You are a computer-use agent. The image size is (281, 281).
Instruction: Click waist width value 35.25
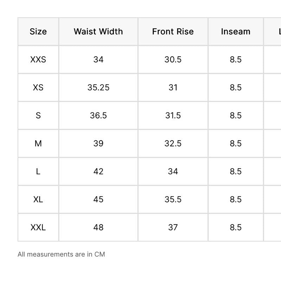pyautogui.click(x=98, y=87)
